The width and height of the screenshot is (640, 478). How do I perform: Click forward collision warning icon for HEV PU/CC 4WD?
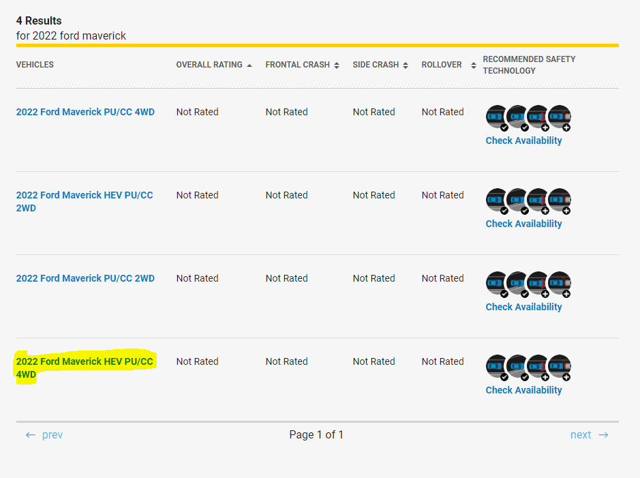pyautogui.click(x=497, y=368)
